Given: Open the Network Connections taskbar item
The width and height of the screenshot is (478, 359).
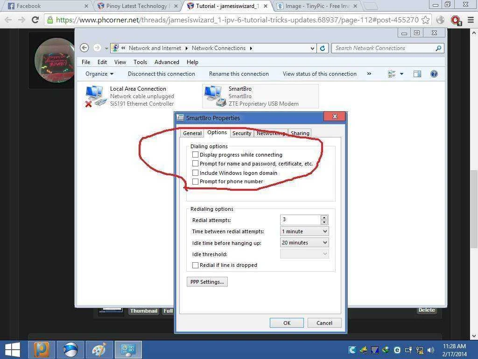Looking at the screenshot, I should 128,350.
